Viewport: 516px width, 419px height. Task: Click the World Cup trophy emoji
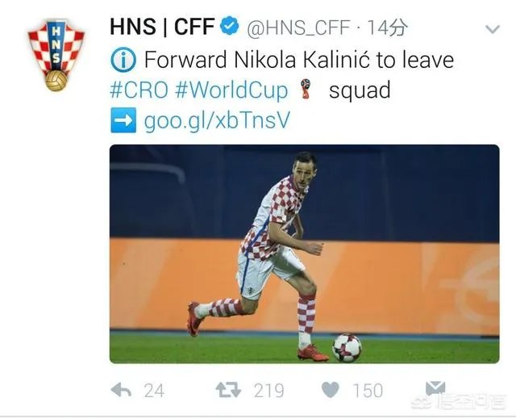(x=306, y=90)
